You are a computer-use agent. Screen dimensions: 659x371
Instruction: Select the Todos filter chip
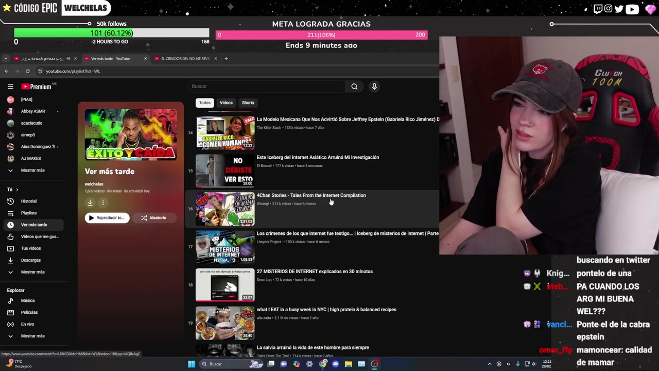pyautogui.click(x=205, y=103)
